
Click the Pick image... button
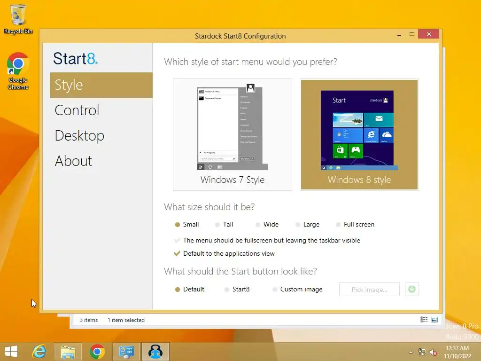[x=369, y=290]
